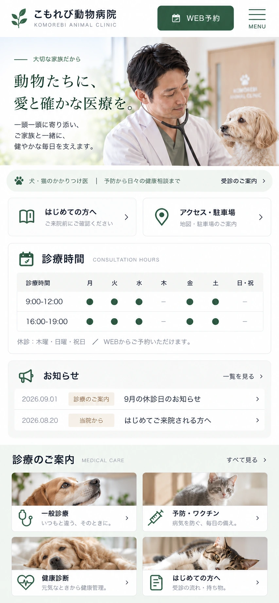Click the map pin icon
Viewport: 279px width, 603px height.
pyautogui.click(x=162, y=217)
